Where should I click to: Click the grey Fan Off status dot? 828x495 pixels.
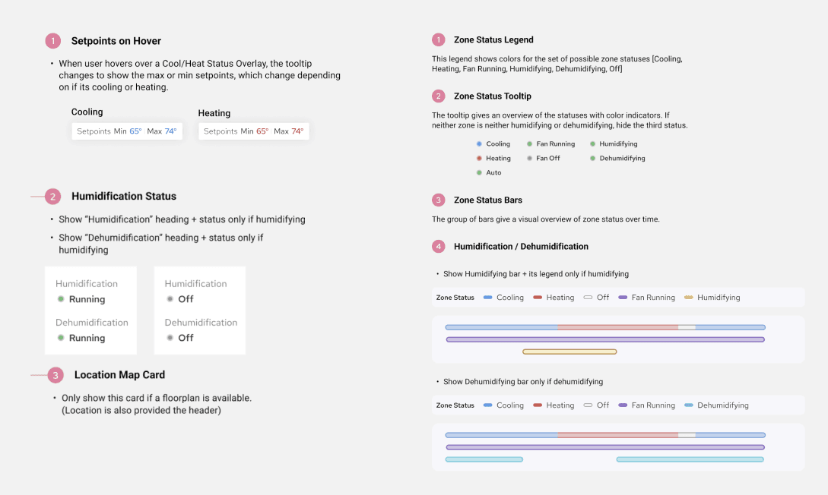pyautogui.click(x=529, y=158)
